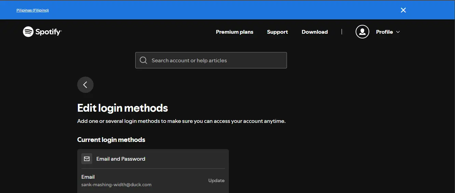Click the email address sank-mashing-width@duck.com

pos(116,184)
